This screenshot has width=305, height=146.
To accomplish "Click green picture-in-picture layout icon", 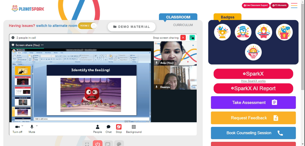I will pyautogui.click(x=192, y=38).
